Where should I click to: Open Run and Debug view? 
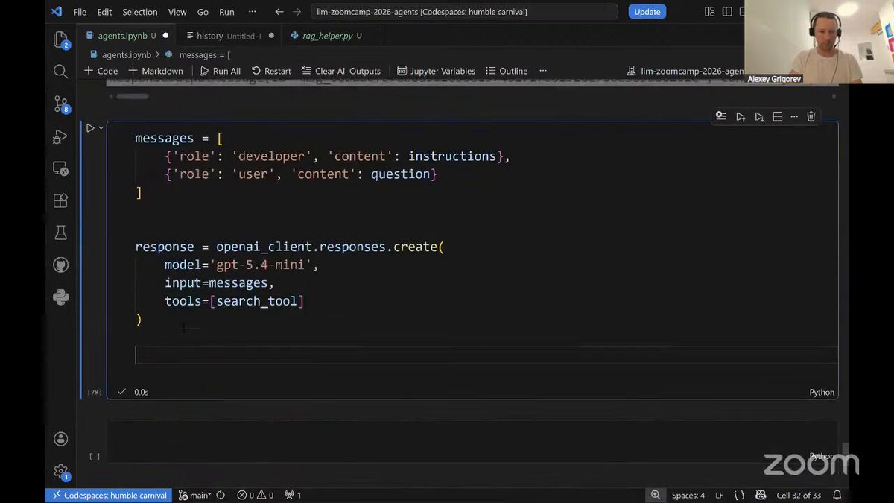coord(60,137)
